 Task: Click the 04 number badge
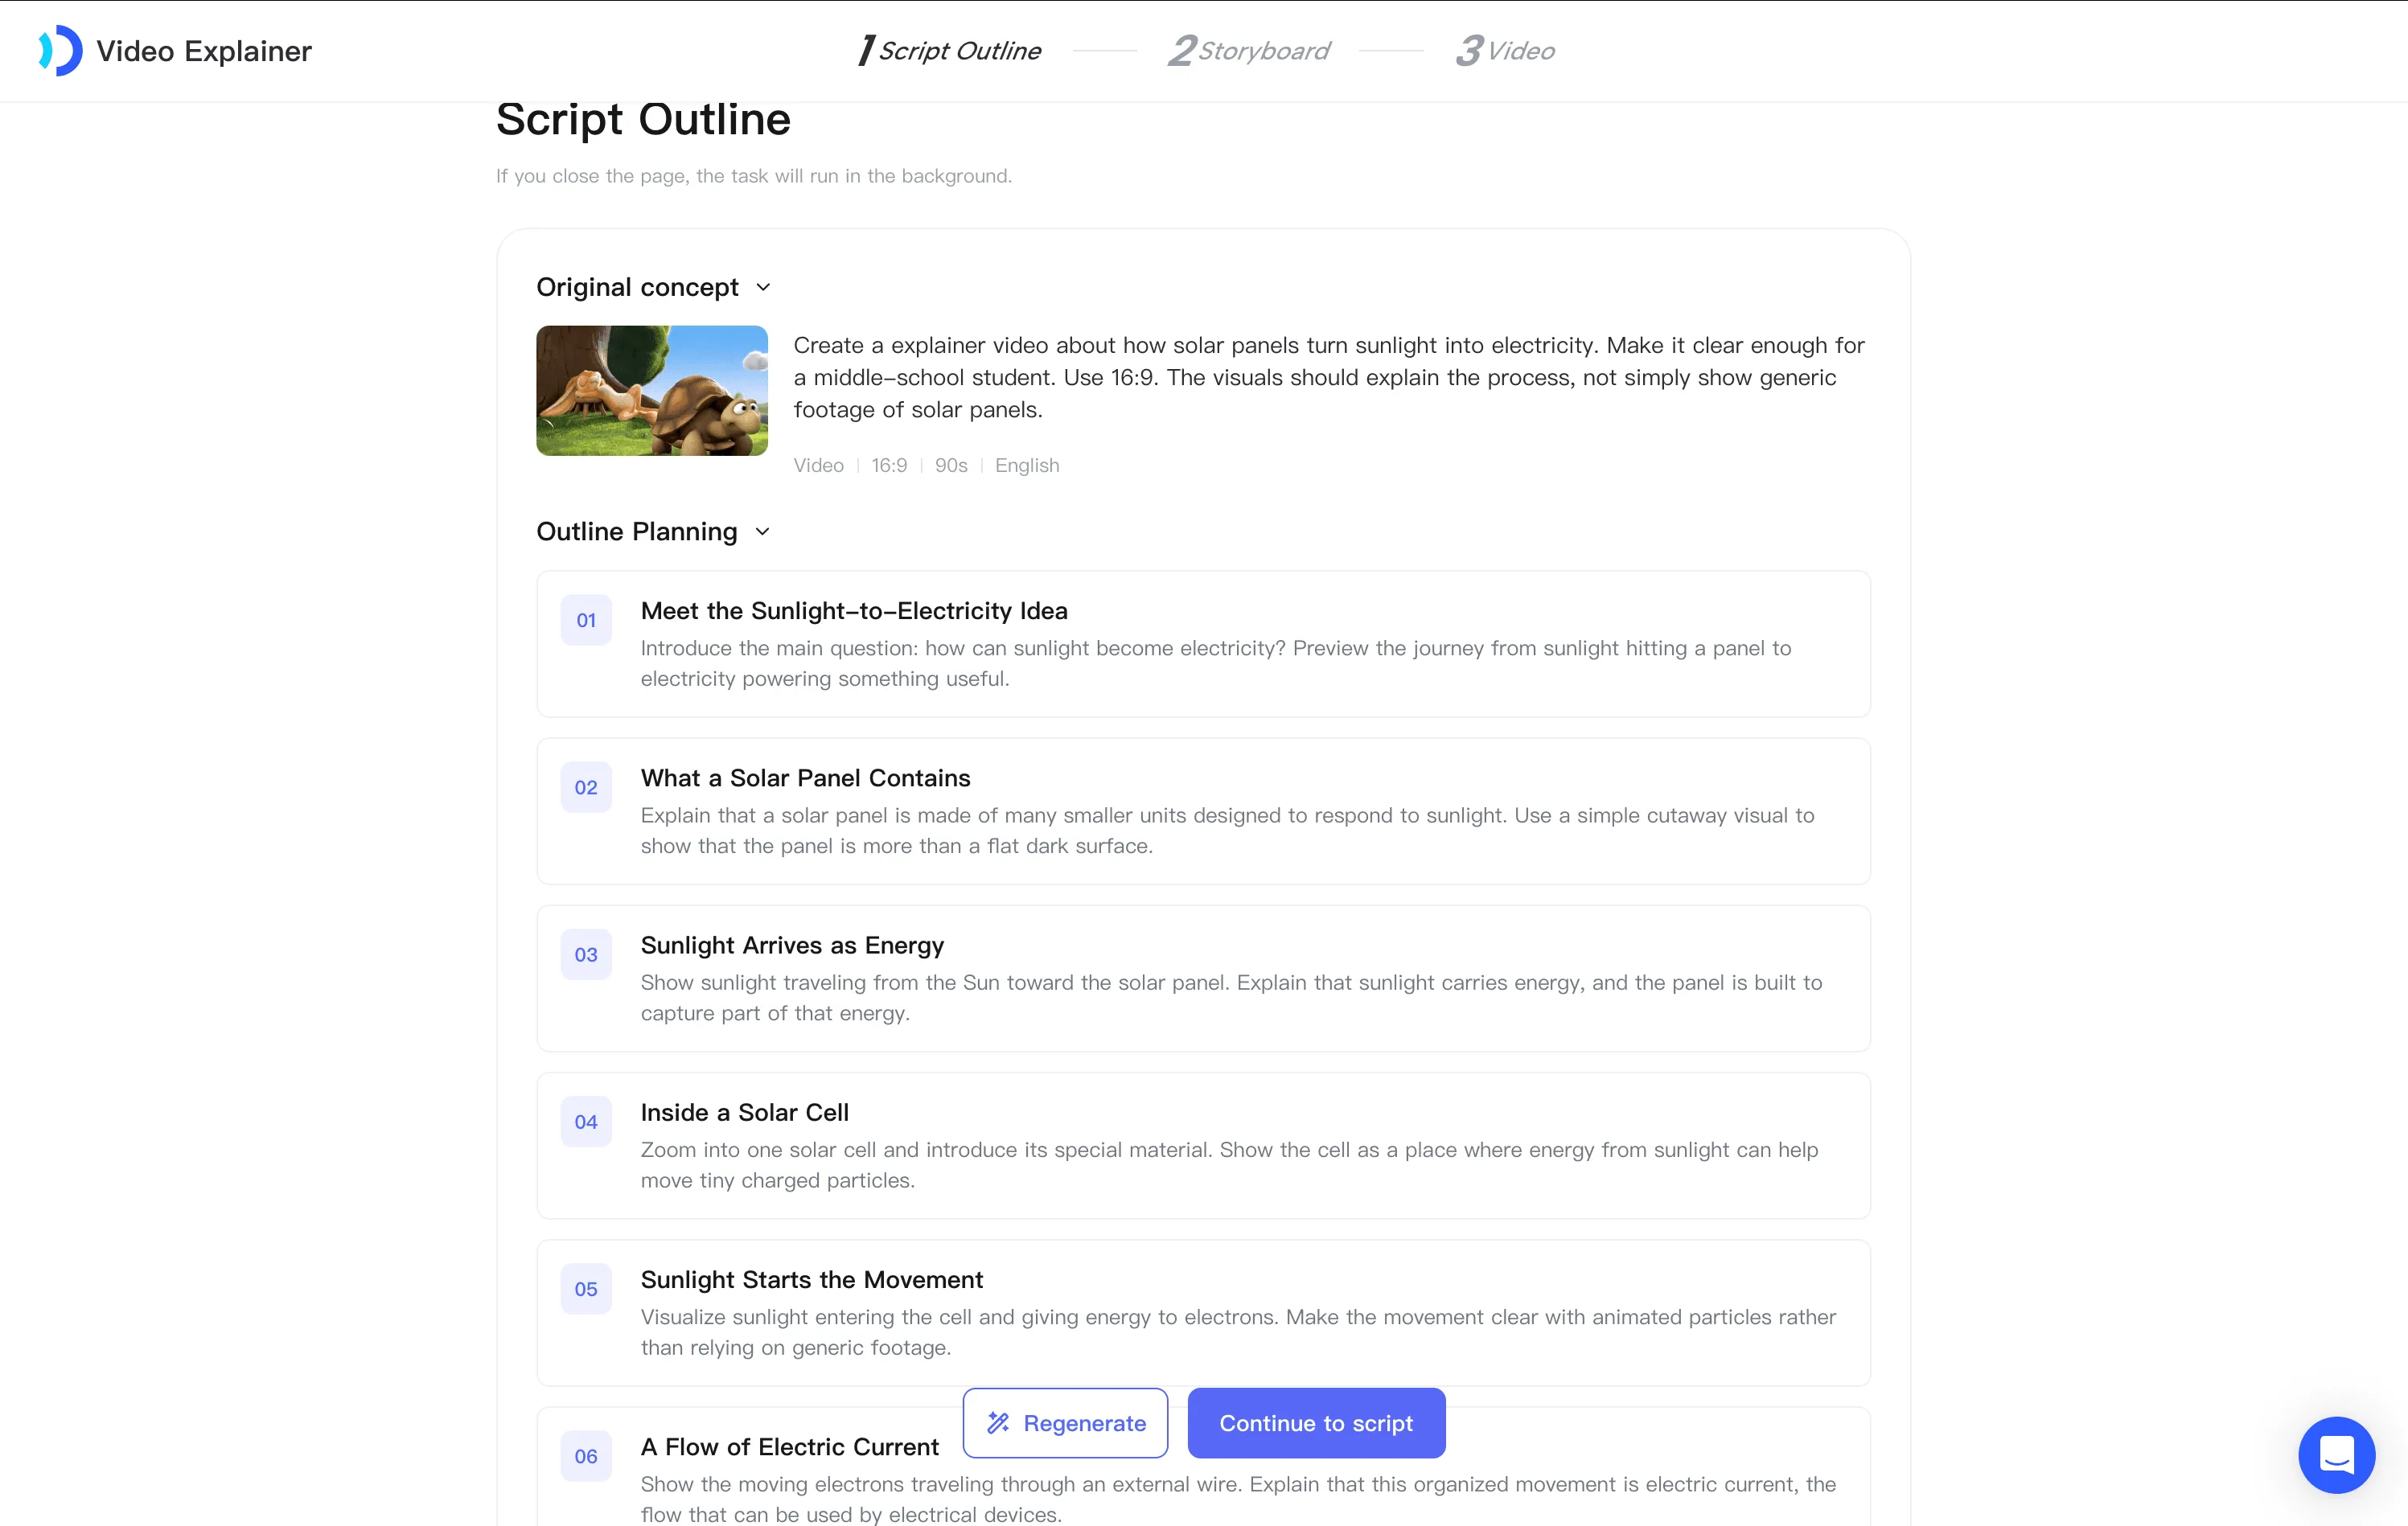pyautogui.click(x=586, y=1122)
